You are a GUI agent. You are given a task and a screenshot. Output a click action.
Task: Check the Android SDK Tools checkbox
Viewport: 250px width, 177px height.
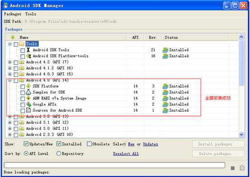[x=23, y=50]
